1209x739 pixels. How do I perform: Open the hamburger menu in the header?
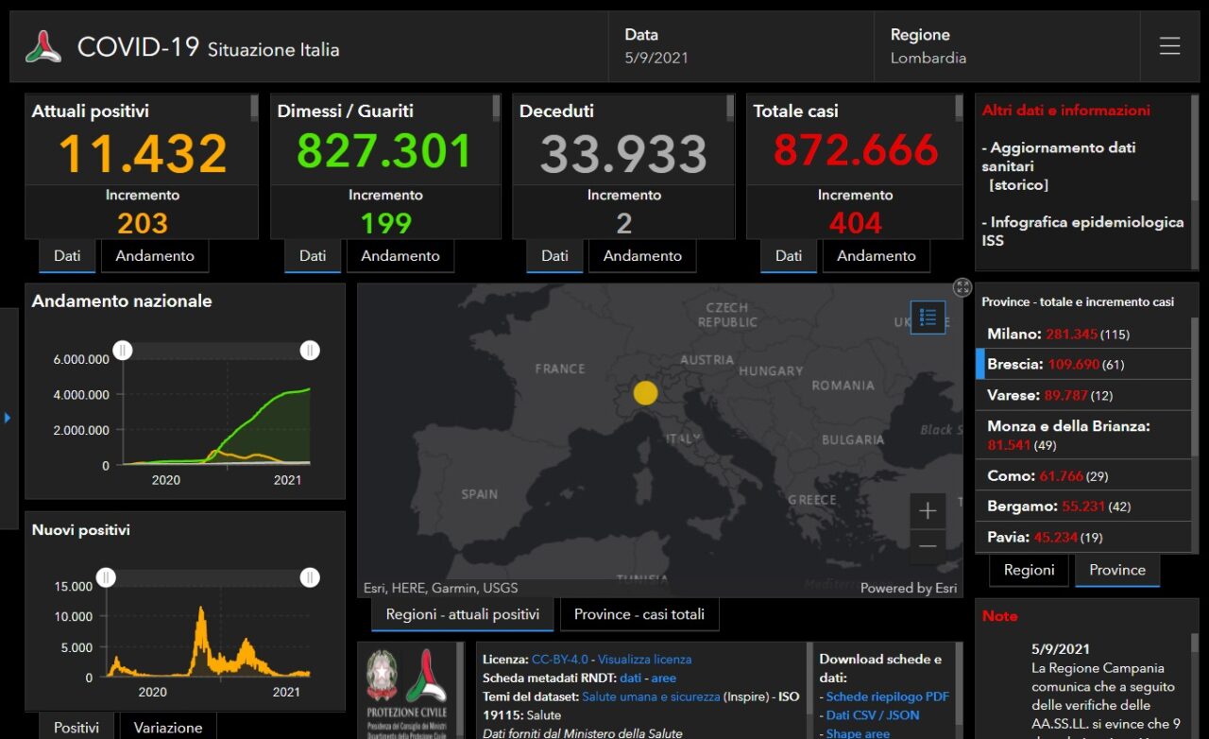[x=1169, y=46]
